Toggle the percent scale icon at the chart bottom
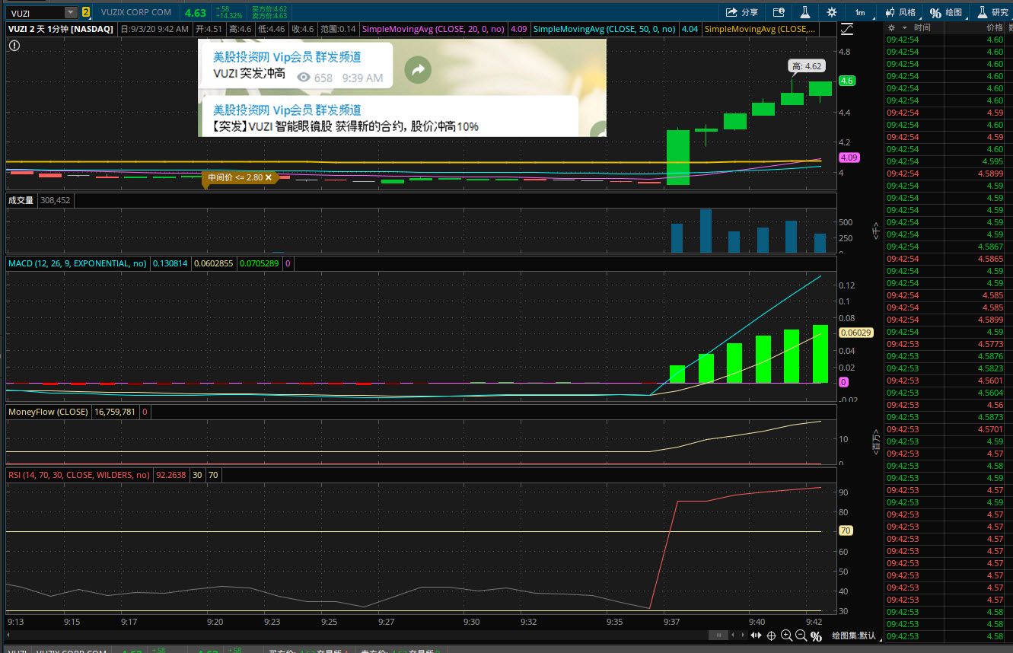The height and width of the screenshot is (653, 1013). click(x=816, y=636)
